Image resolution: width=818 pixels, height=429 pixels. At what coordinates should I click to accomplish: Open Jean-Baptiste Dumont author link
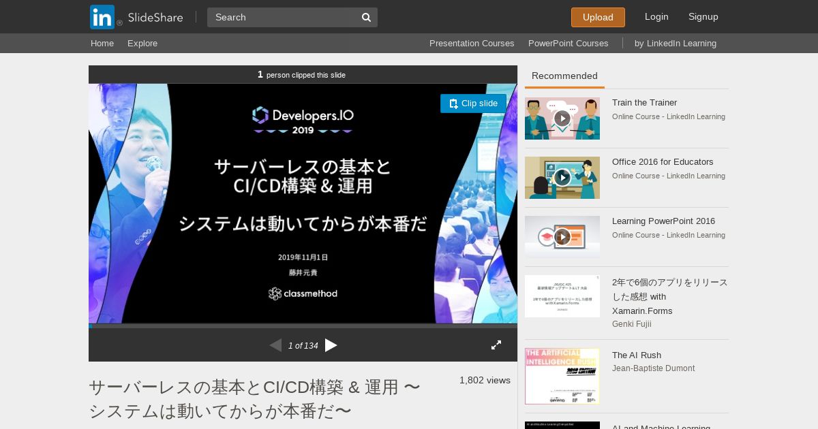653,368
